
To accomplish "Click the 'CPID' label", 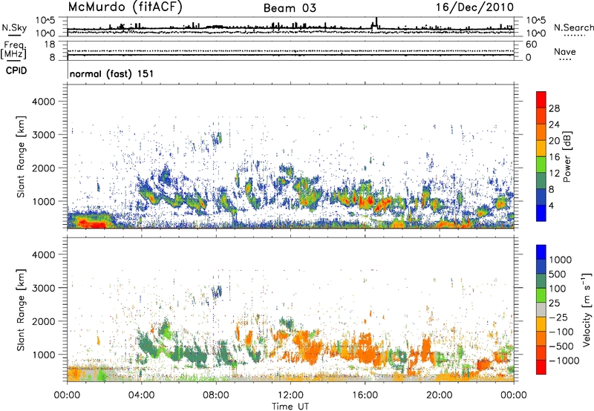I will (16, 70).
